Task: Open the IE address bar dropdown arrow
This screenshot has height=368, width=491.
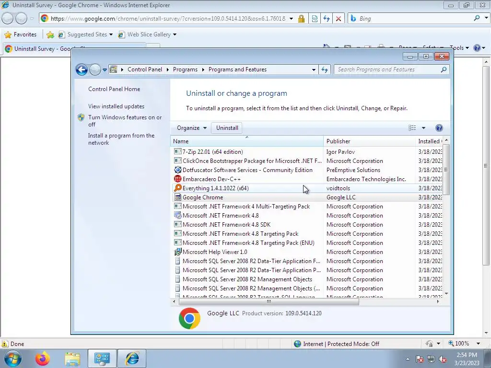Action: pos(291,19)
